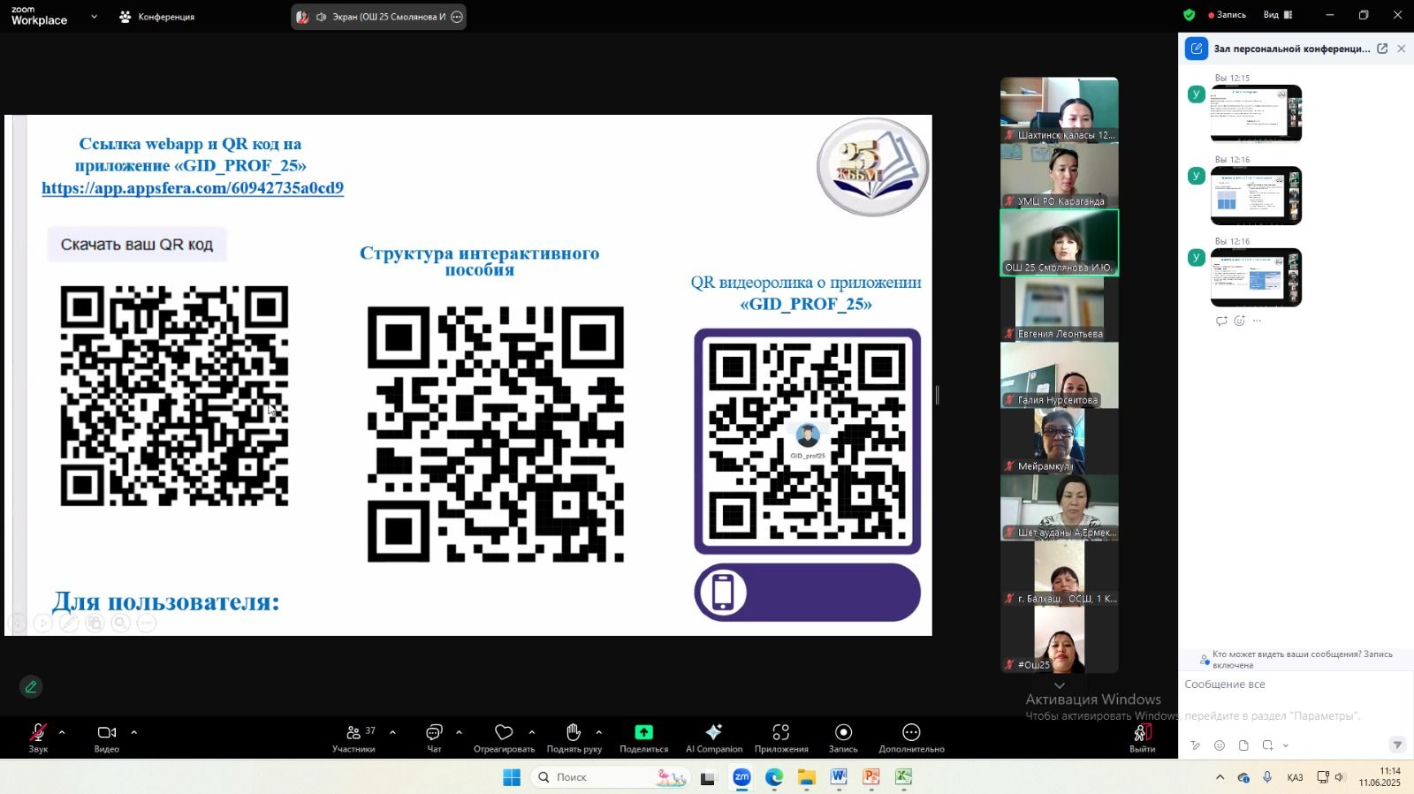Image resolution: width=1414 pixels, height=794 pixels.
Task: Type in the Сообщение все message field
Action: click(x=1290, y=684)
